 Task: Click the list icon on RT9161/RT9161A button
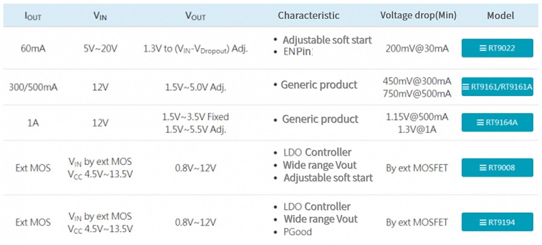pyautogui.click(x=466, y=87)
